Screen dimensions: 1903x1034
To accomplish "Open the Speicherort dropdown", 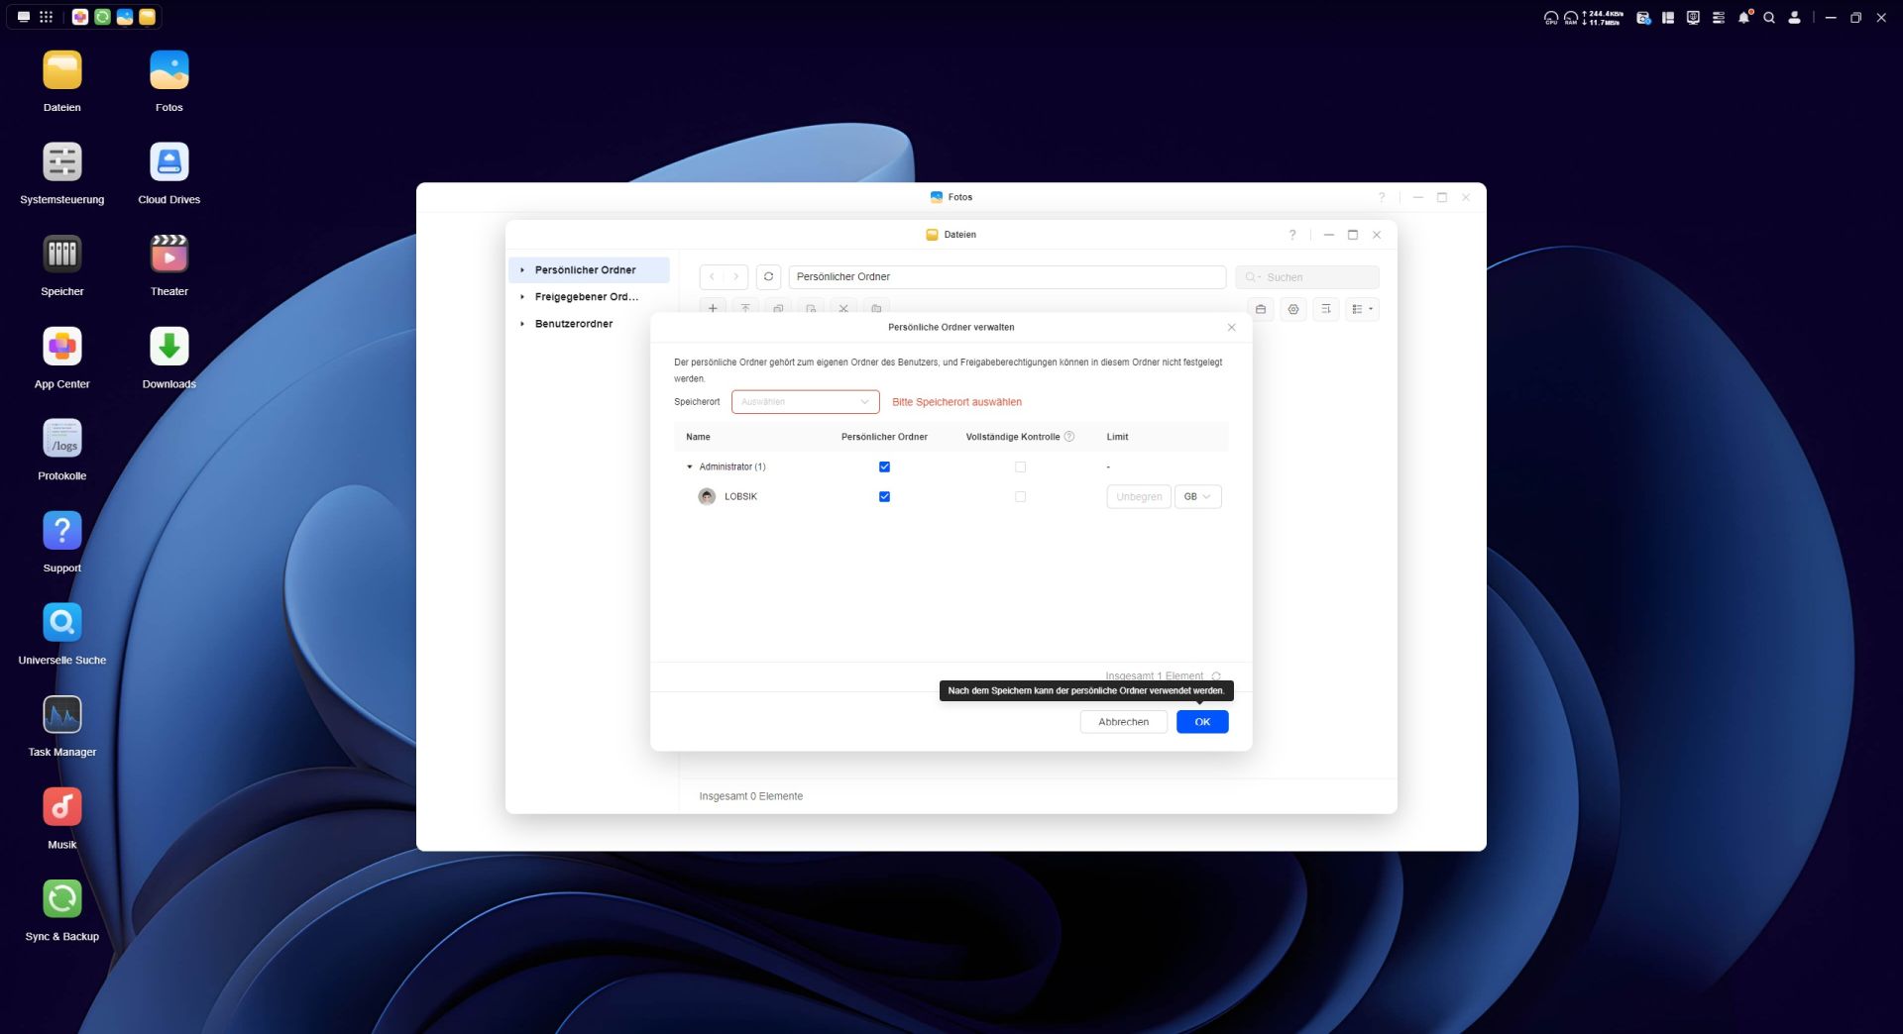I will tap(805, 402).
